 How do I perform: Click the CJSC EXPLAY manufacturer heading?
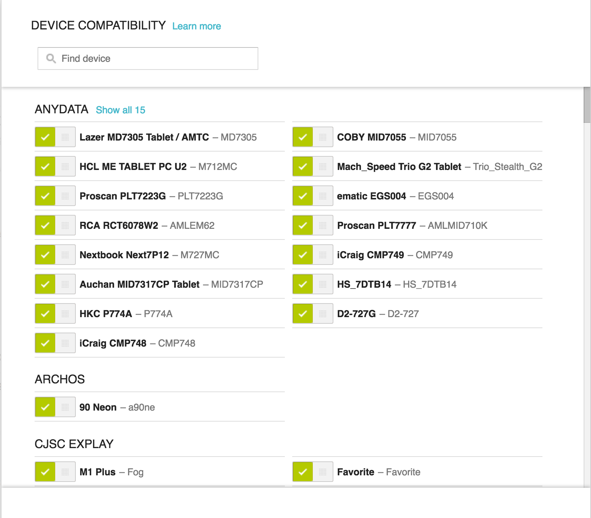[74, 444]
